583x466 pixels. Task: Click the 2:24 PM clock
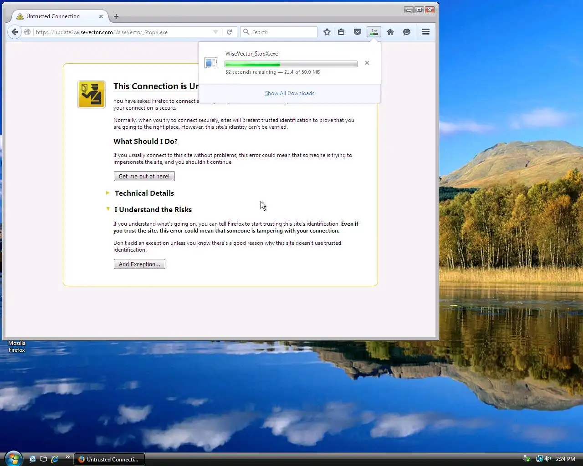pyautogui.click(x=565, y=459)
